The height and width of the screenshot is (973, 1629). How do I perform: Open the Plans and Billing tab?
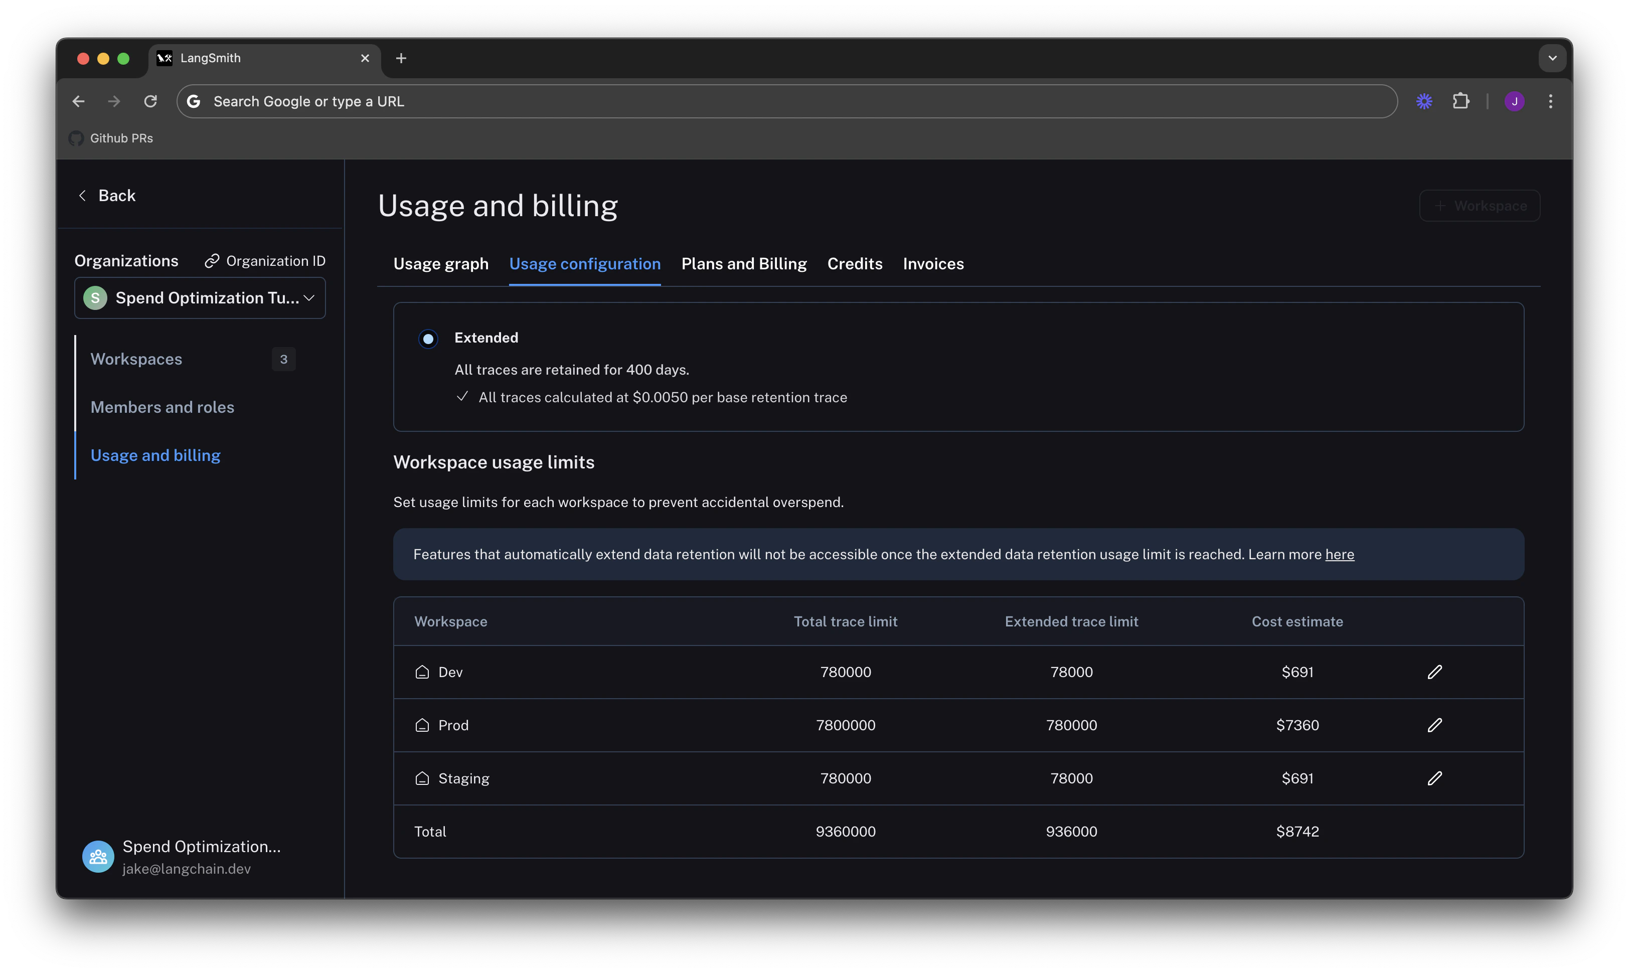pos(743,264)
